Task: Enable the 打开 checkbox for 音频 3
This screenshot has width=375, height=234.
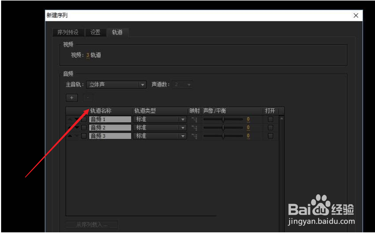Action: click(270, 136)
